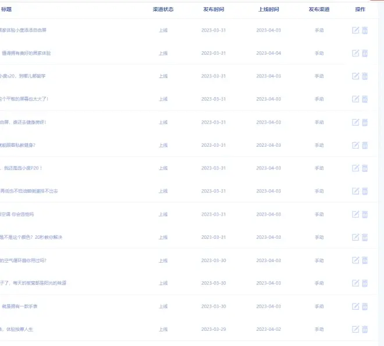
Task: Click the '发布时间' column header
Action: click(x=214, y=9)
